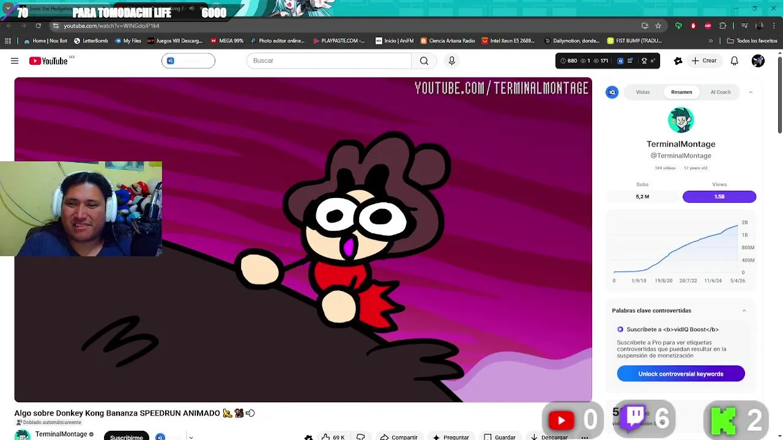This screenshot has height=440, width=783.
Task: Click the address bar URL
Action: point(111,26)
